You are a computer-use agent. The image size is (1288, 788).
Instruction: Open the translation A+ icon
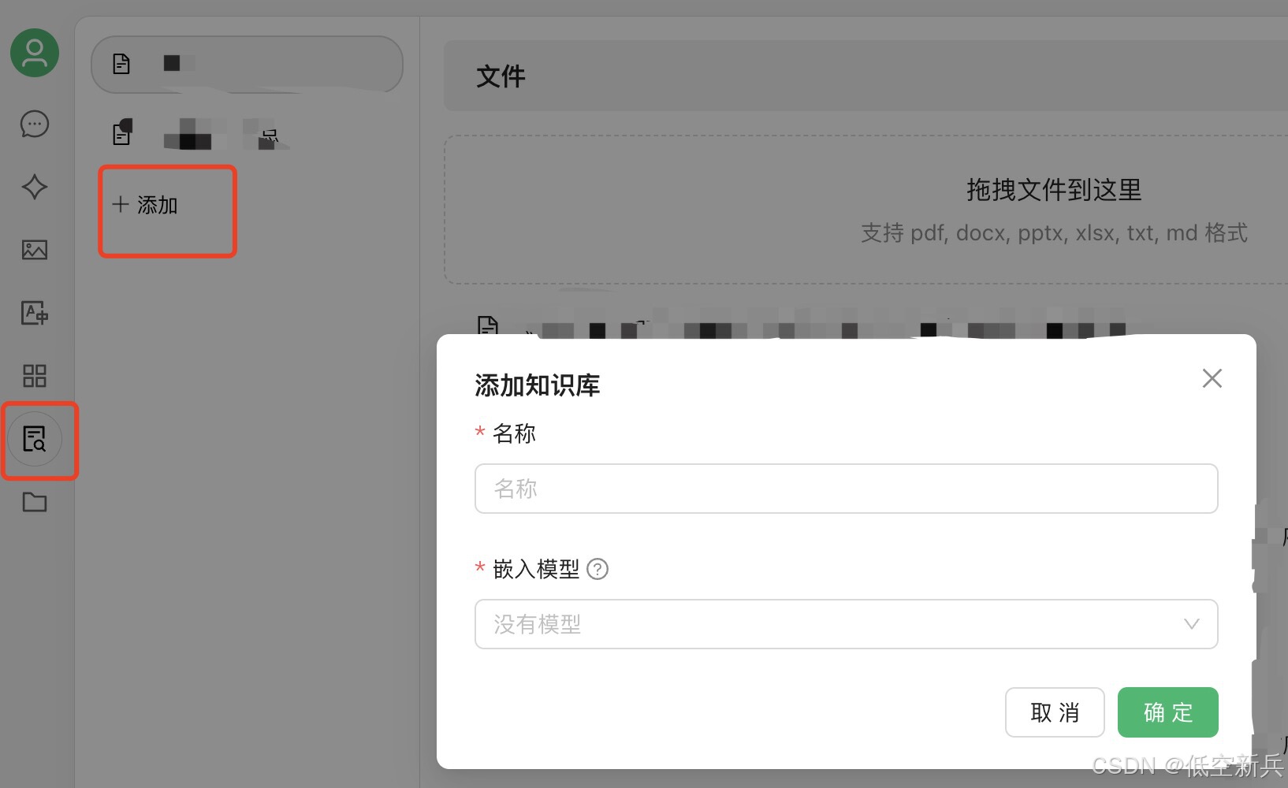point(33,313)
